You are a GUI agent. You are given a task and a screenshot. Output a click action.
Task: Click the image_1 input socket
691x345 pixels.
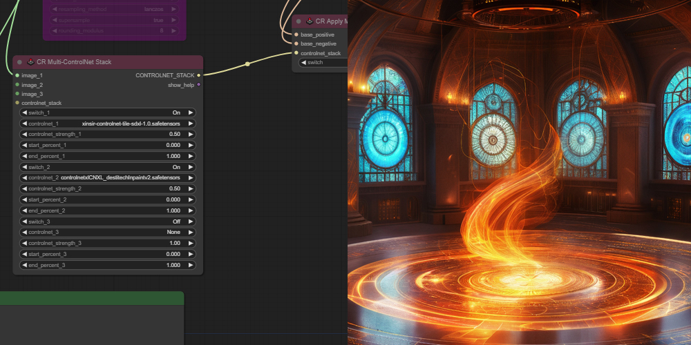[x=17, y=76]
